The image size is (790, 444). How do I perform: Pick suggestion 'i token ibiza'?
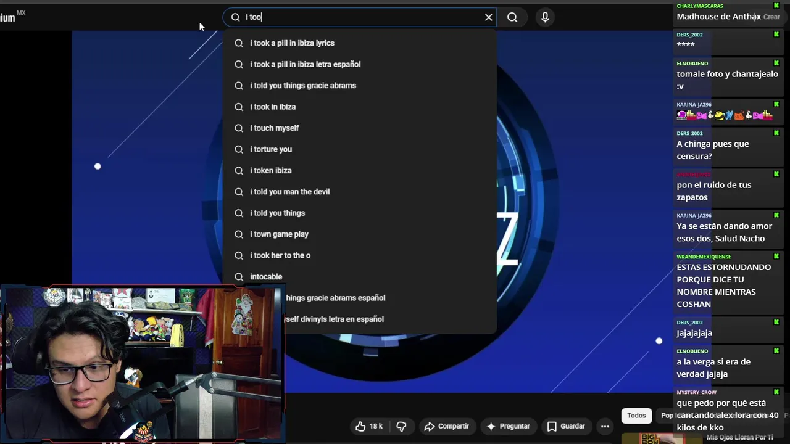[360, 171]
